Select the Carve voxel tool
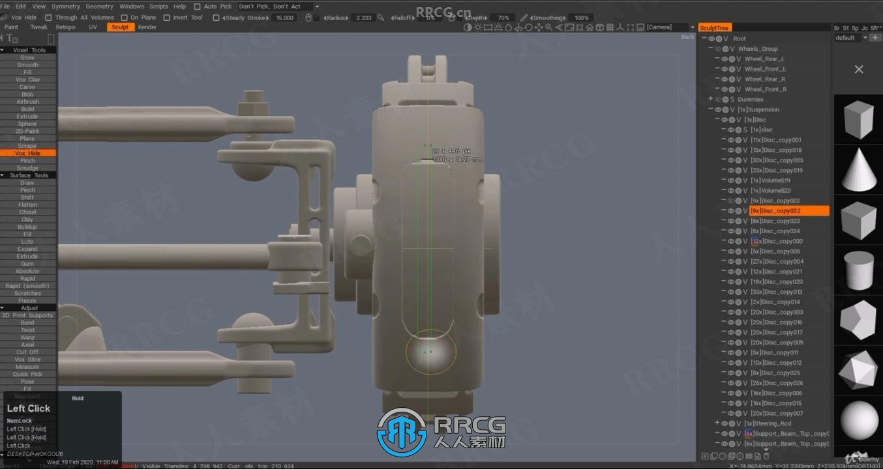883x469 pixels. click(27, 87)
